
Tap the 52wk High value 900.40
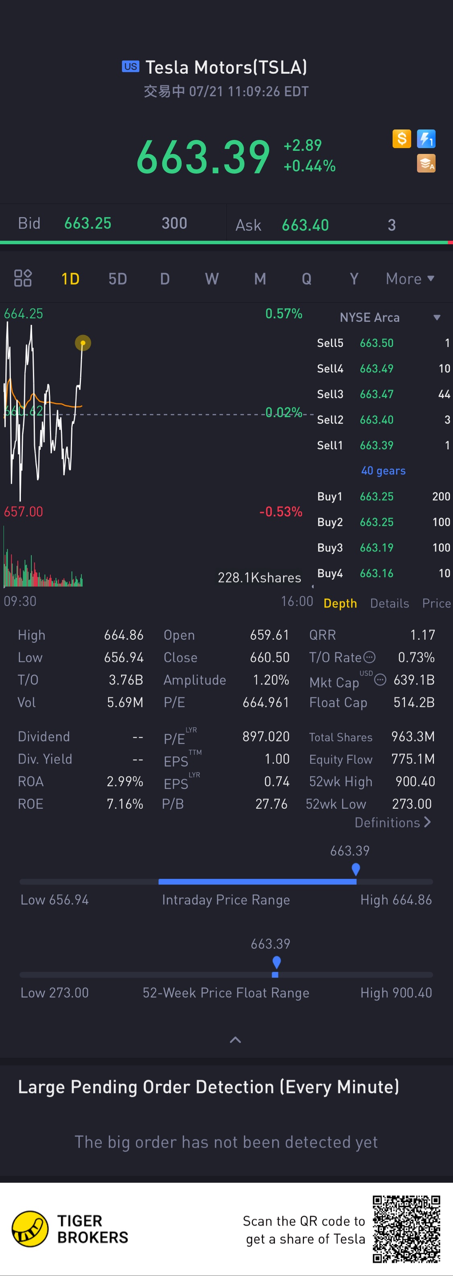415,782
